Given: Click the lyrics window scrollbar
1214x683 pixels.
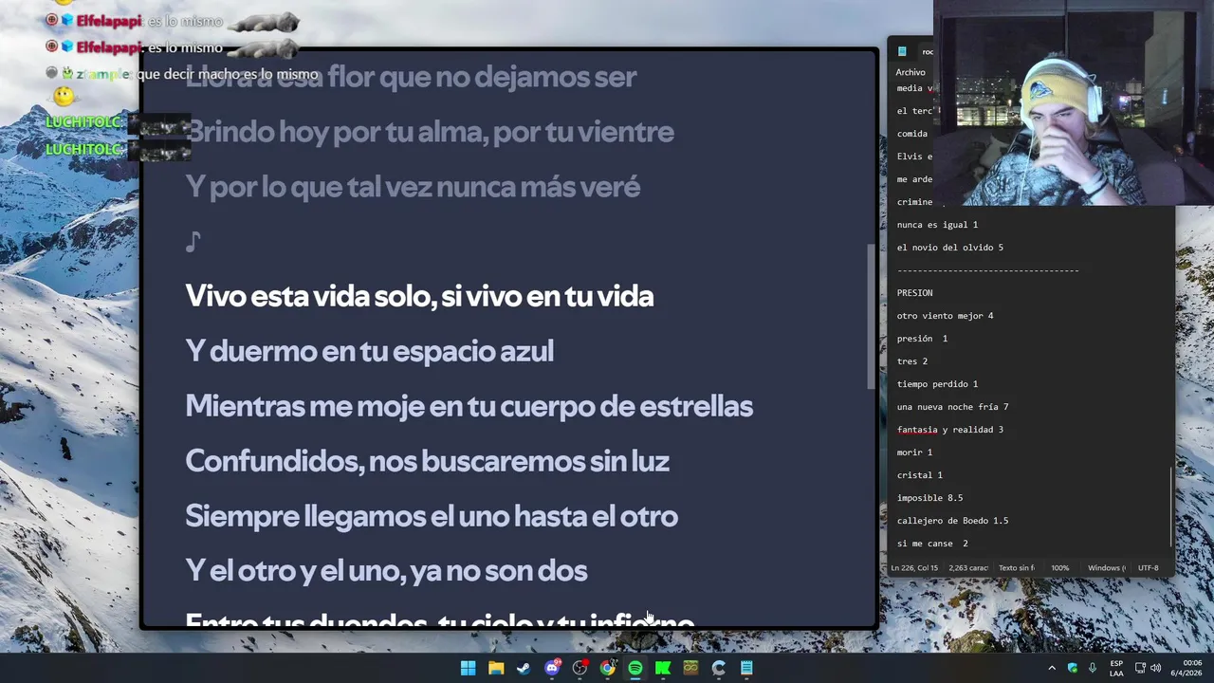Looking at the screenshot, I should click(x=871, y=316).
